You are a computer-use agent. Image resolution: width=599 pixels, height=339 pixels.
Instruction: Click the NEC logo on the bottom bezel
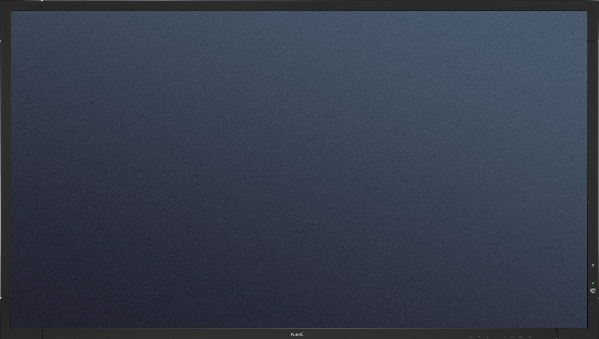coord(298,335)
